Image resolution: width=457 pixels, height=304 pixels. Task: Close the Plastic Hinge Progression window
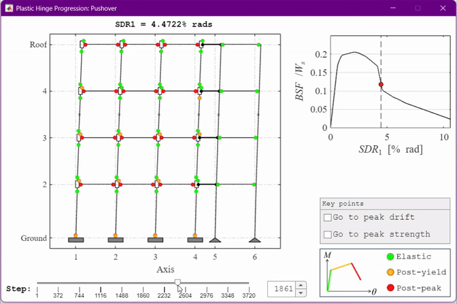tap(443, 8)
